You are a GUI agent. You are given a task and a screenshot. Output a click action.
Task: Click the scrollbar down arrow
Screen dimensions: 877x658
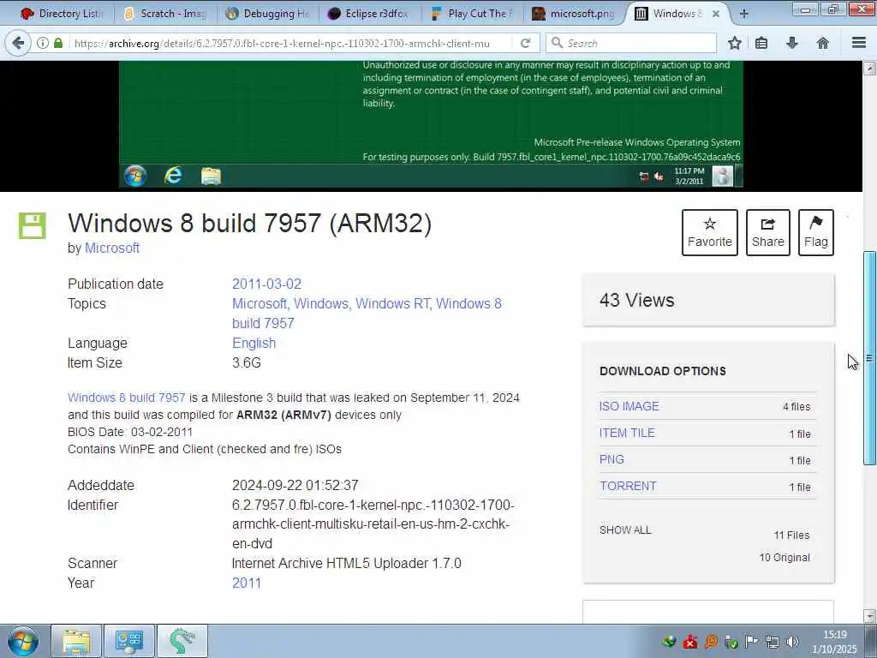click(869, 615)
